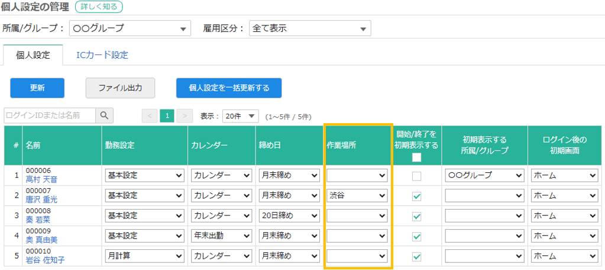Go to next page arrow
The width and height of the screenshot is (605, 270).
coord(185,115)
